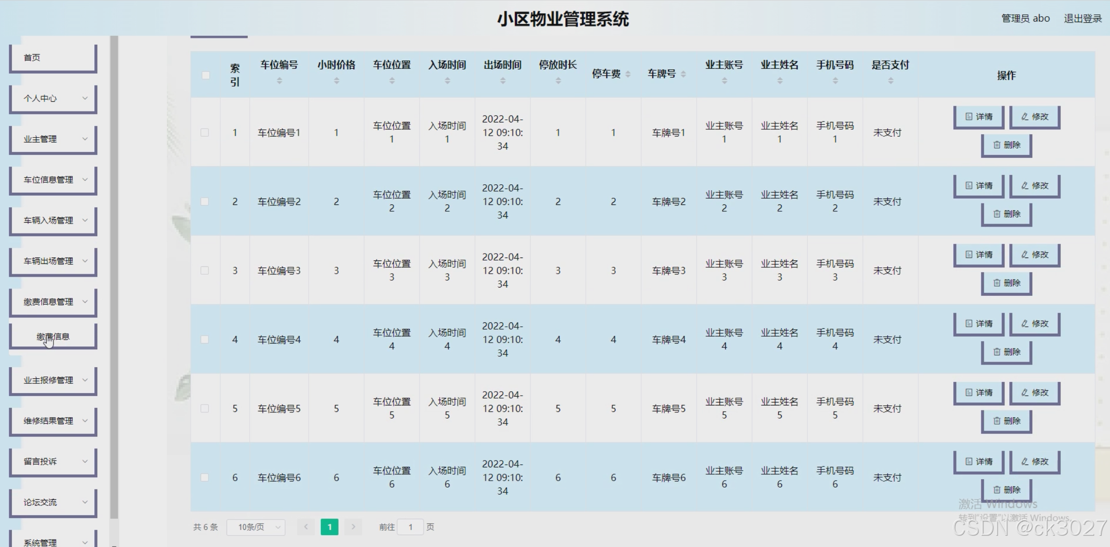This screenshot has width=1110, height=547.
Task: Expand the 业主管理 sidebar menu
Action: 53,139
